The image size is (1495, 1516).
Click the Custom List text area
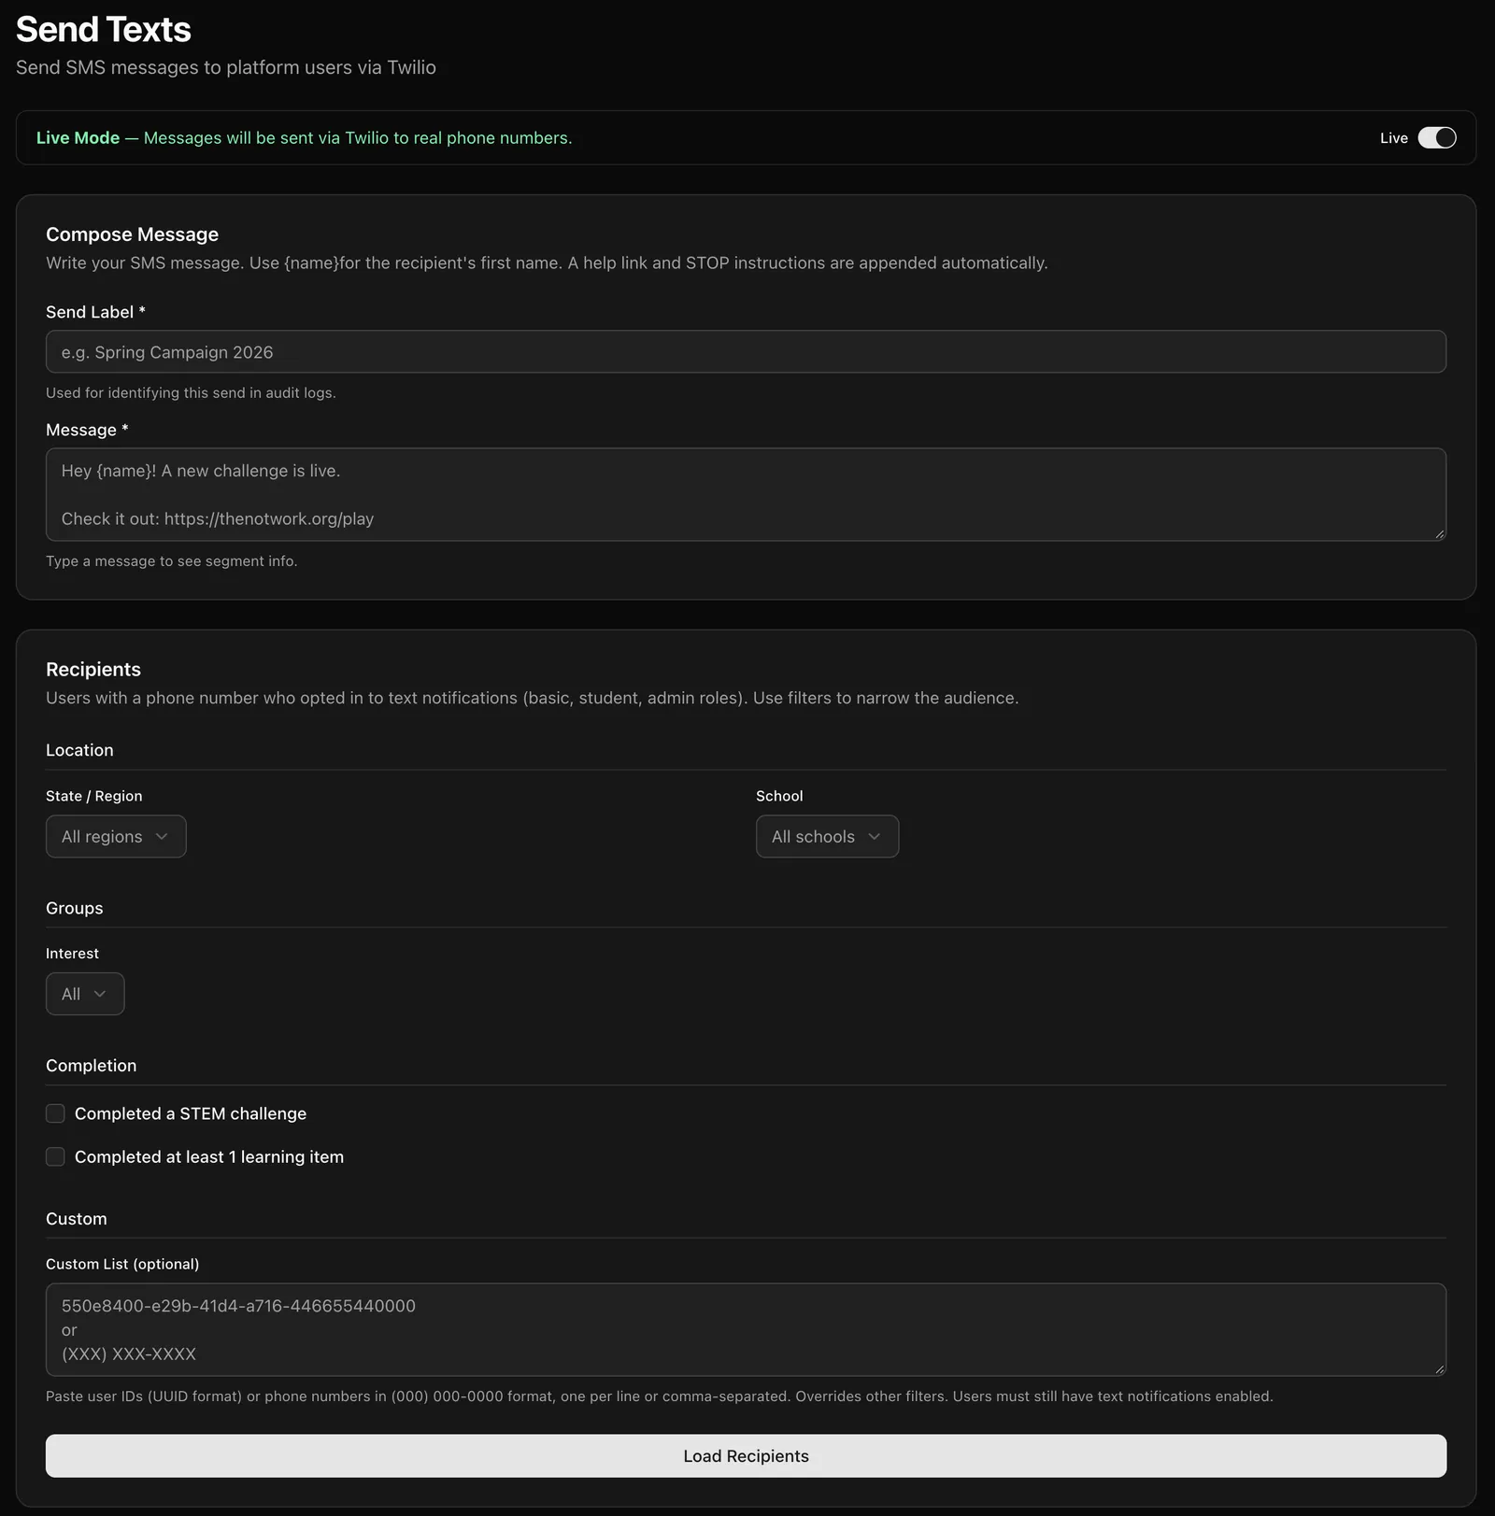pyautogui.click(x=746, y=1329)
